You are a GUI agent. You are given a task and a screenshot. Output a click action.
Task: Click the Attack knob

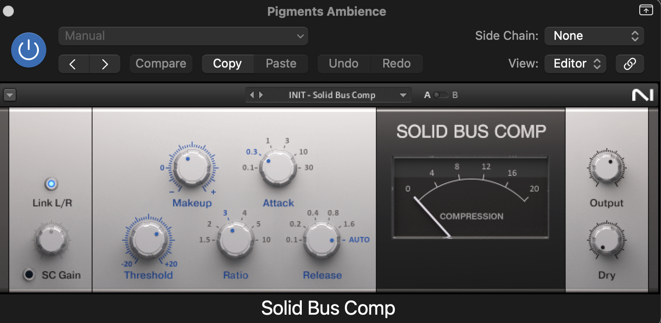click(278, 168)
